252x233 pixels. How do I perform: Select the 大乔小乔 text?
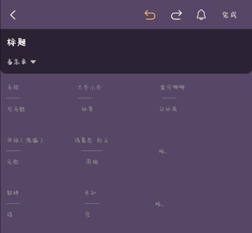click(x=89, y=87)
